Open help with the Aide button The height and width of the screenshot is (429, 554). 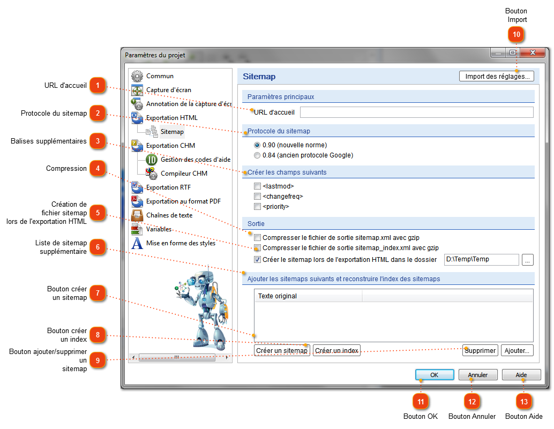[521, 375]
